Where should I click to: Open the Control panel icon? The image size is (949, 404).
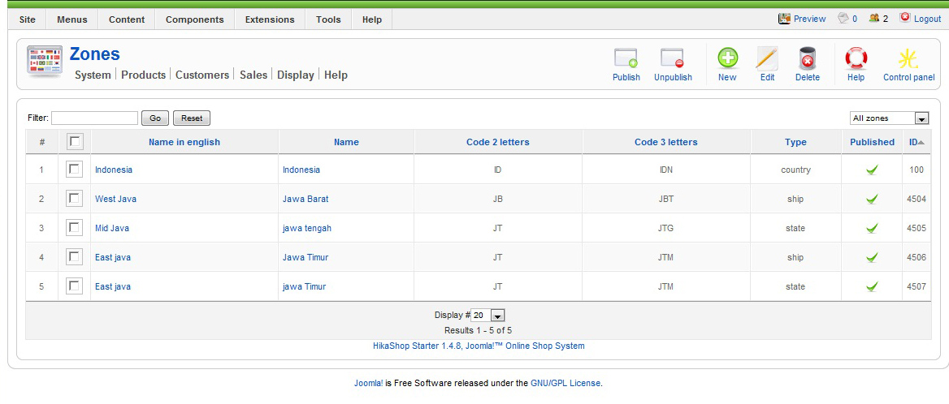click(908, 59)
